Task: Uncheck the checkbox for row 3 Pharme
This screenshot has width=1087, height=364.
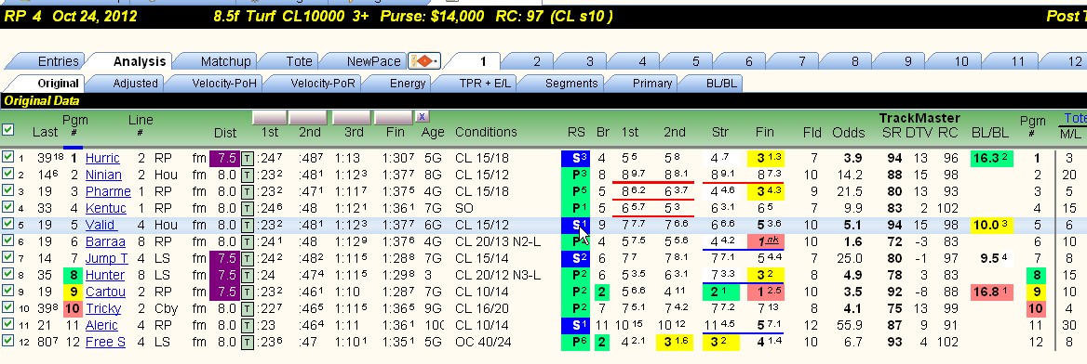Action: pos(7,190)
